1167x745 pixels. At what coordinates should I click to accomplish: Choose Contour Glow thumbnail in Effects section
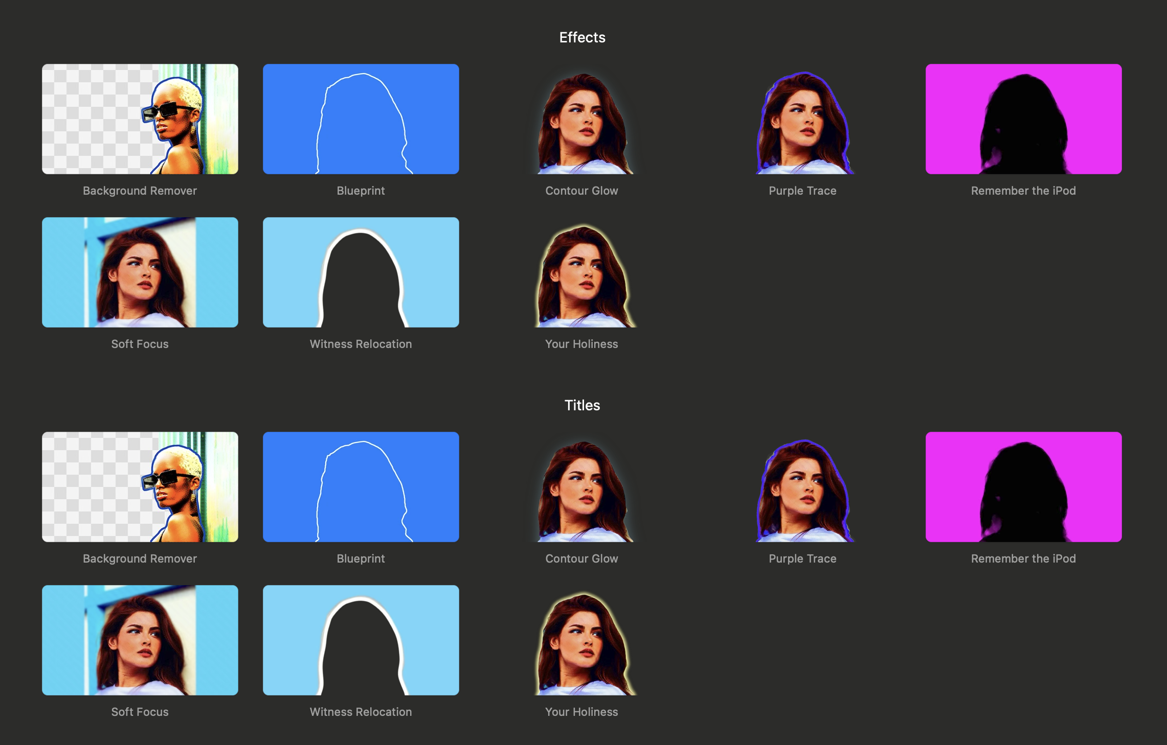click(582, 119)
